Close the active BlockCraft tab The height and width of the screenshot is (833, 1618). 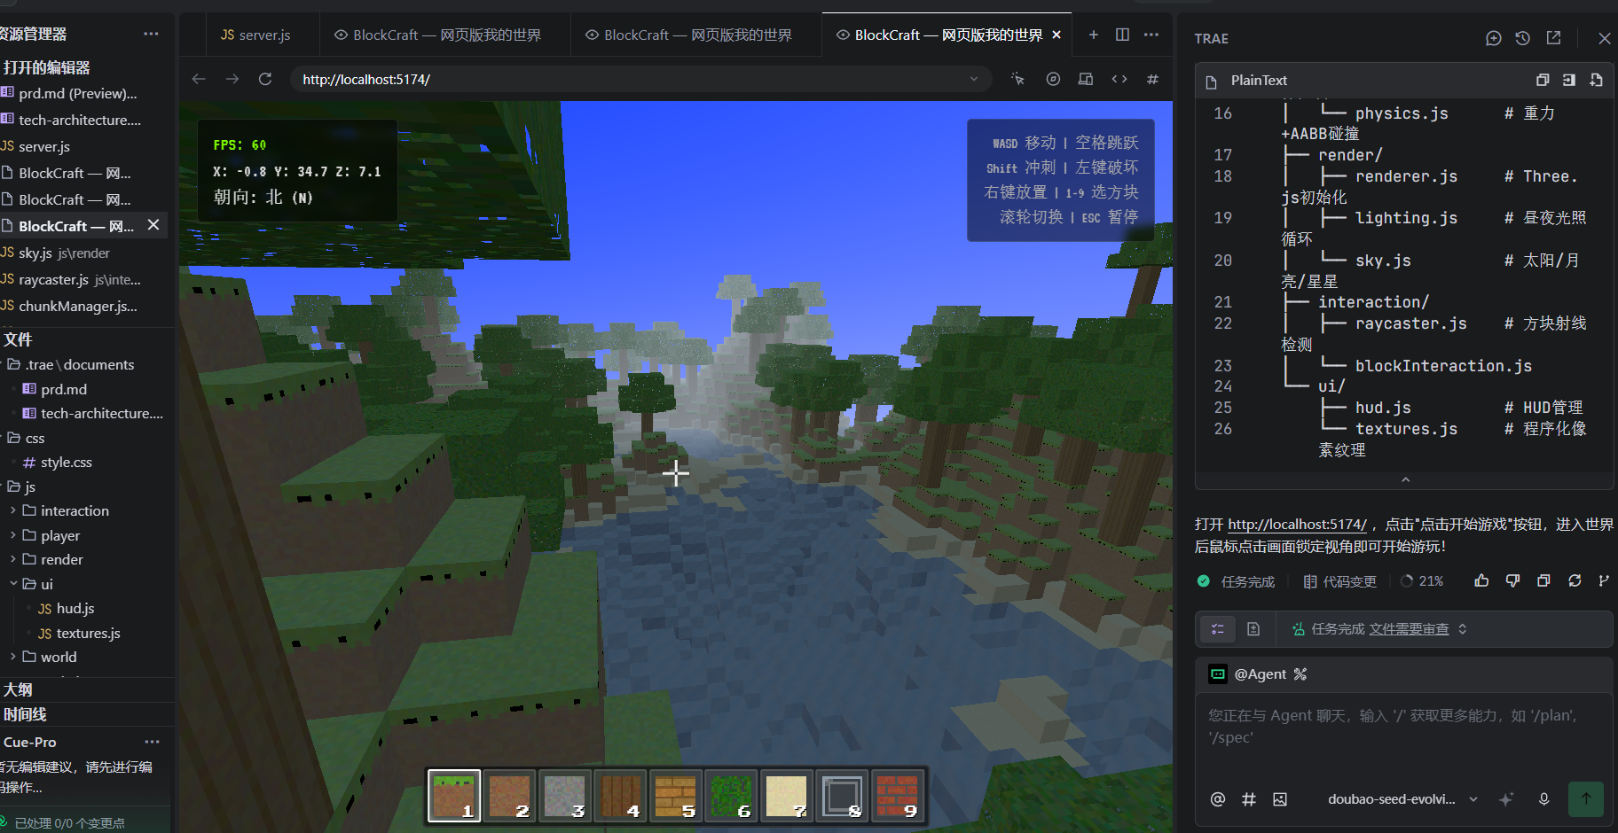tap(1056, 35)
